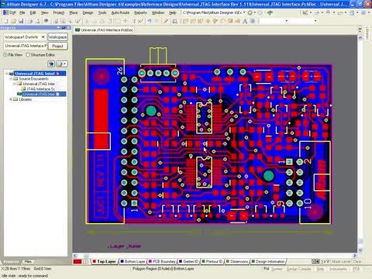Open the Auto Route menu
This screenshot has height=279, width=372.
coord(120,12)
